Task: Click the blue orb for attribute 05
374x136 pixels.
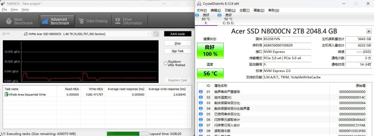Action: [x=201, y=114]
